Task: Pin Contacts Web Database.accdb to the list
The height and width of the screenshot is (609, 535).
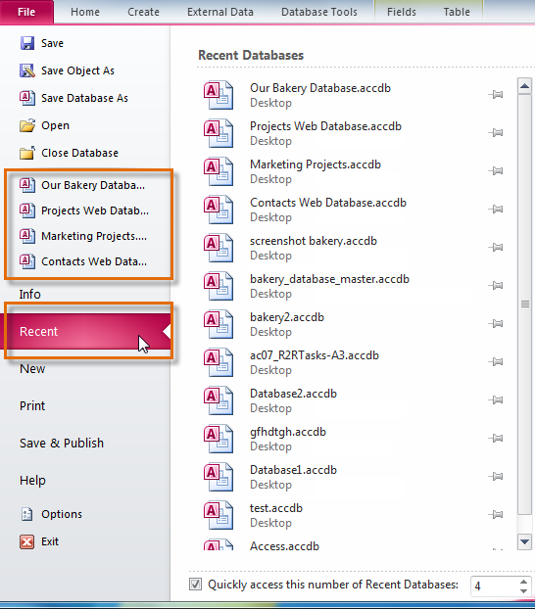Action: coord(496,209)
